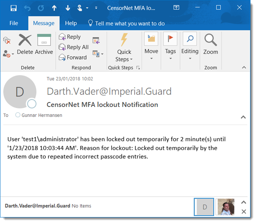This screenshot has width=256, height=223.
Task: Expand the Editing dropdown menu
Action: pos(190,47)
